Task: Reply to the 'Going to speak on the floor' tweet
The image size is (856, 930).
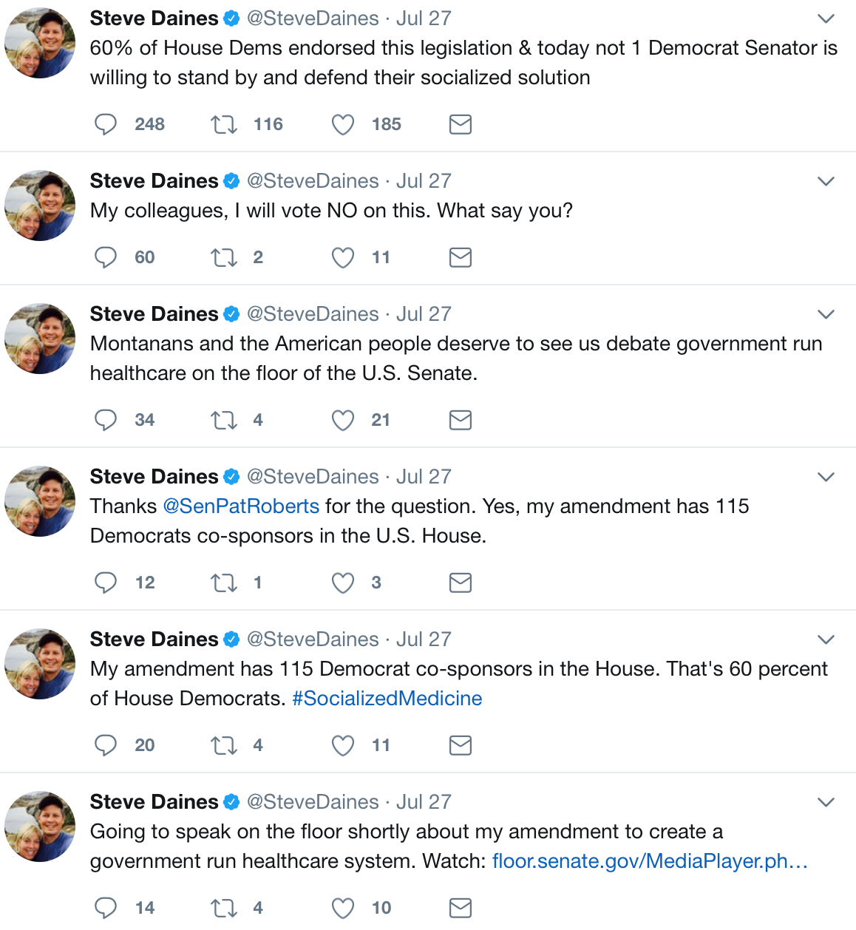Action: coord(106,908)
